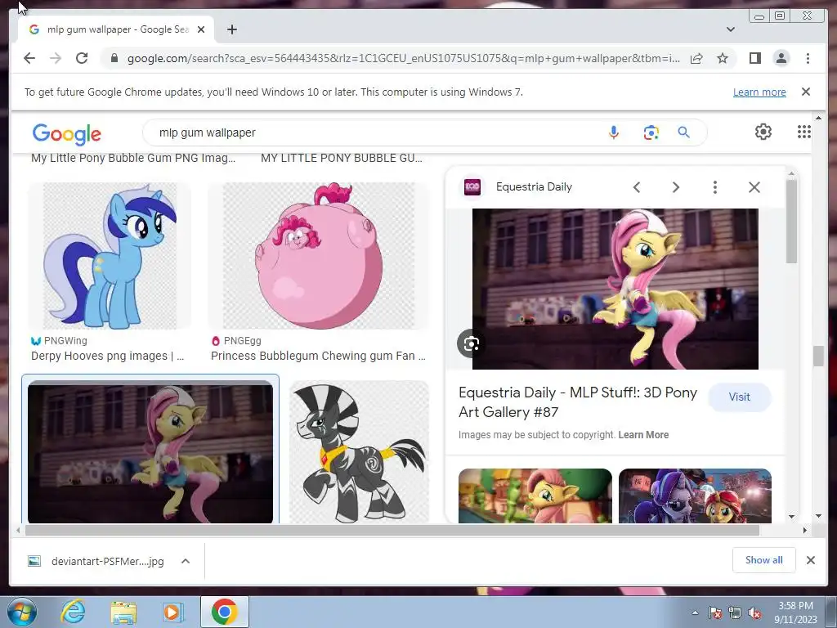This screenshot has width=837, height=628.
Task: Open PNGWing Derpy Hooves image
Action: tap(110, 256)
